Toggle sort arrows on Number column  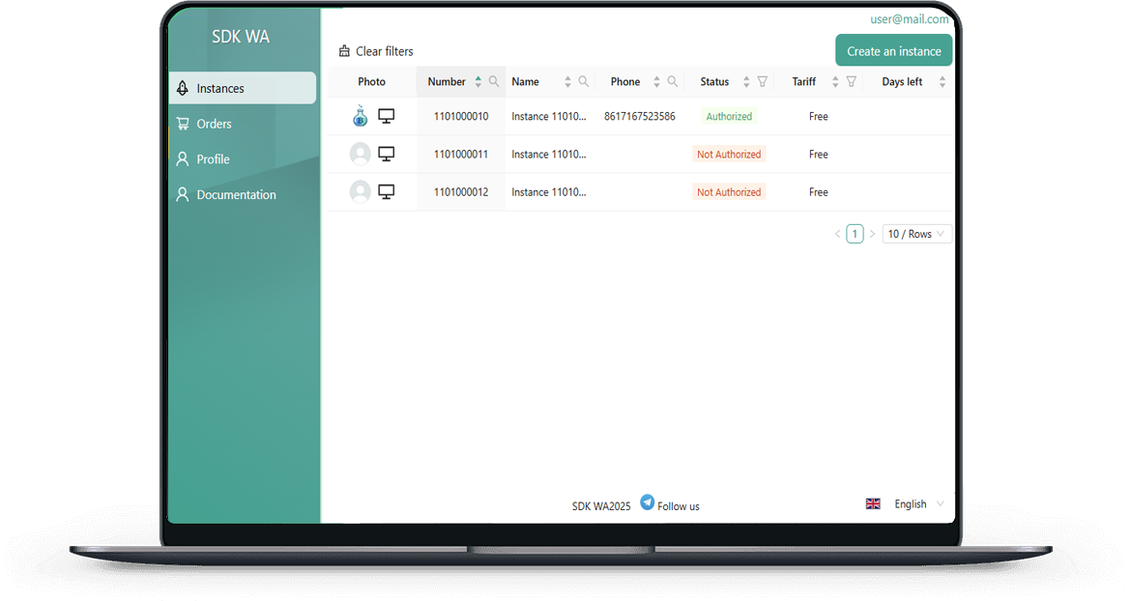tap(478, 82)
